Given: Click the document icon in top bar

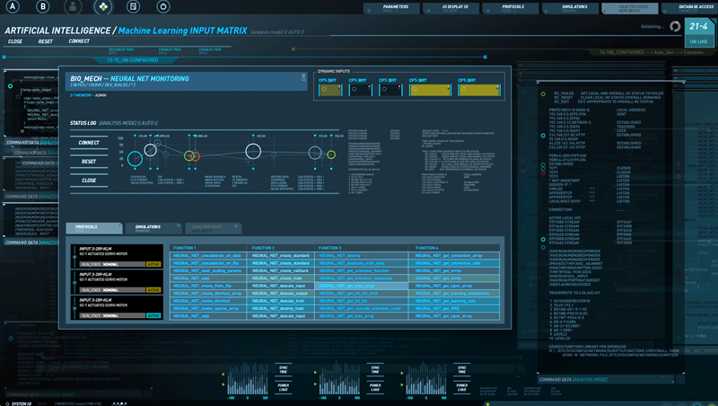Looking at the screenshot, I should (133, 7).
